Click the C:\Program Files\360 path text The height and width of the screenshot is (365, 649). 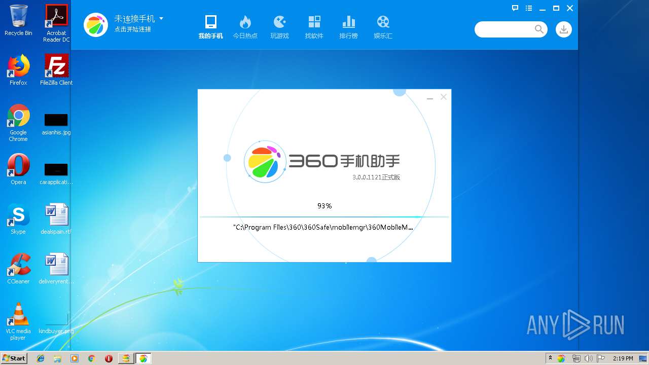323,227
